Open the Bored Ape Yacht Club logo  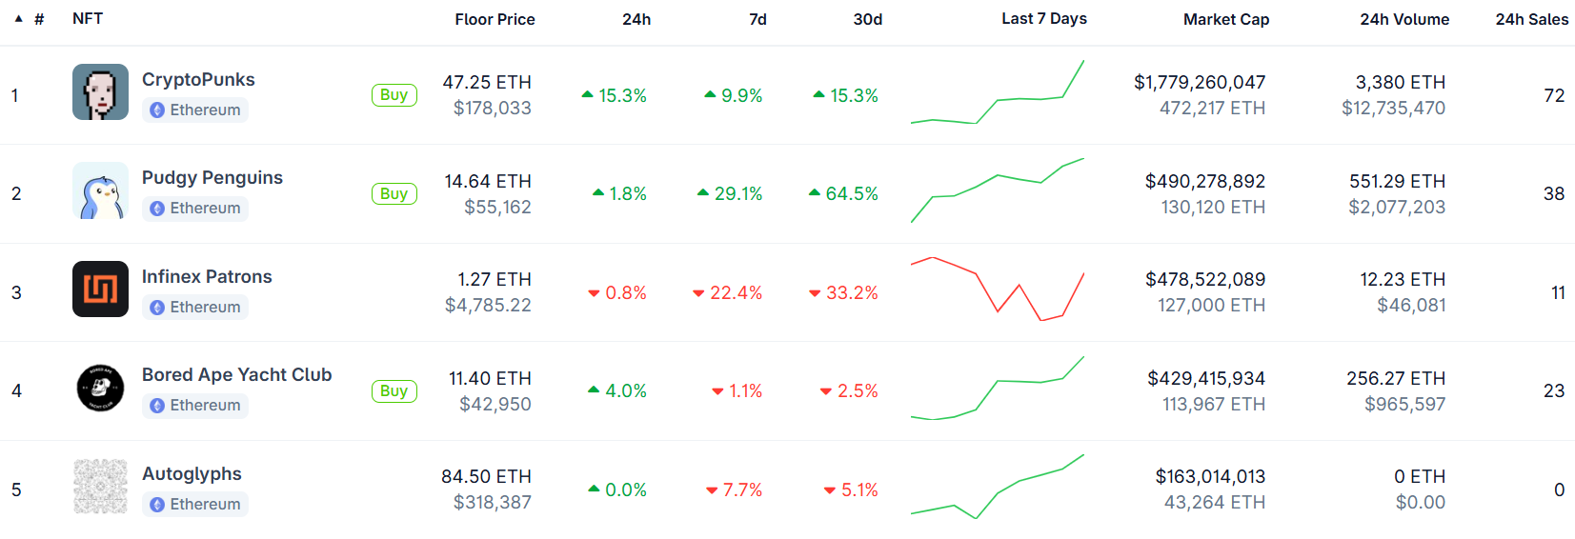100,388
